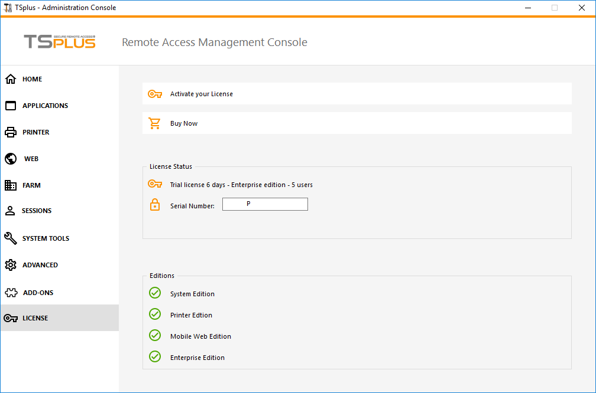Click the TSplus logo in the header
The image size is (596, 393).
59,41
